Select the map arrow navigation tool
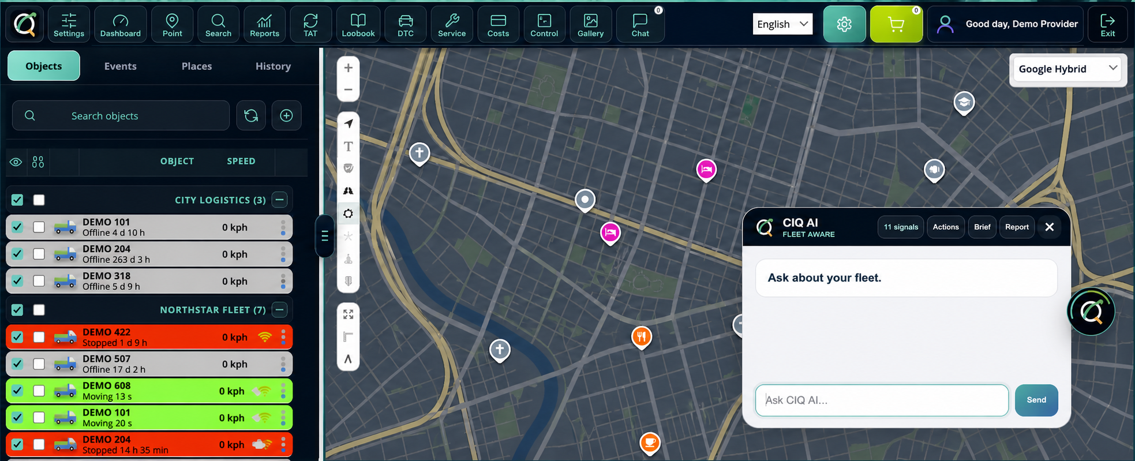This screenshot has height=461, width=1135. (348, 123)
